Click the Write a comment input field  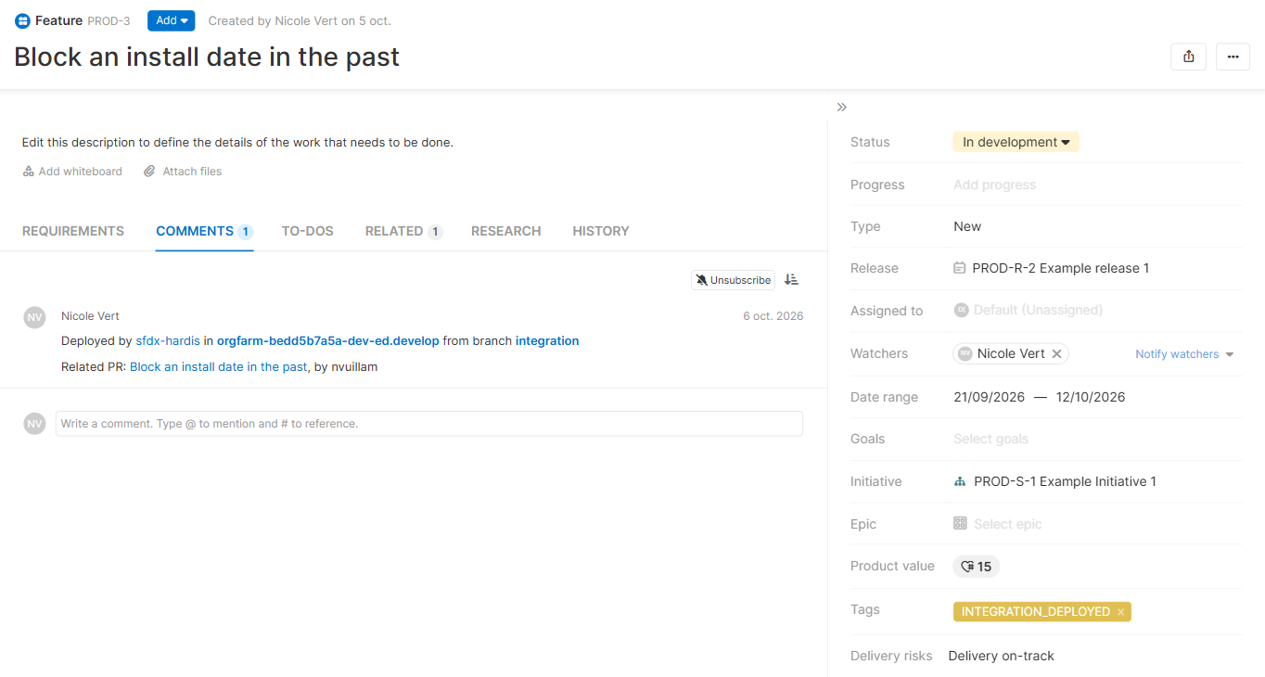[429, 424]
